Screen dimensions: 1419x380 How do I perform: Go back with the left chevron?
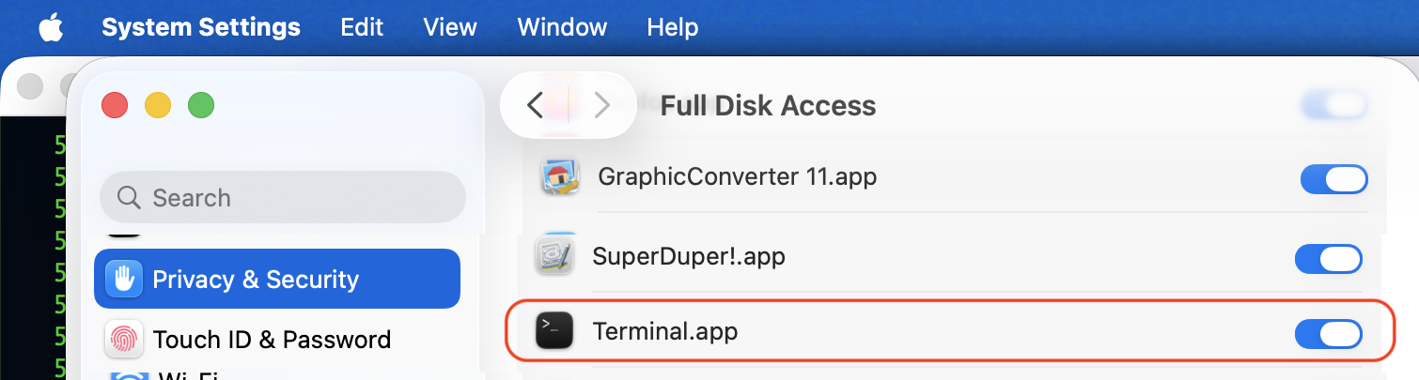535,105
